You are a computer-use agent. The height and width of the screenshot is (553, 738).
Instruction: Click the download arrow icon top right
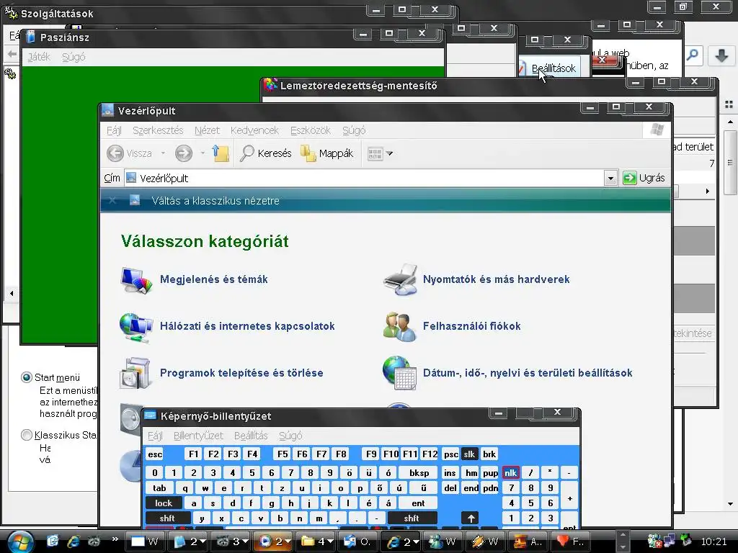[721, 55]
